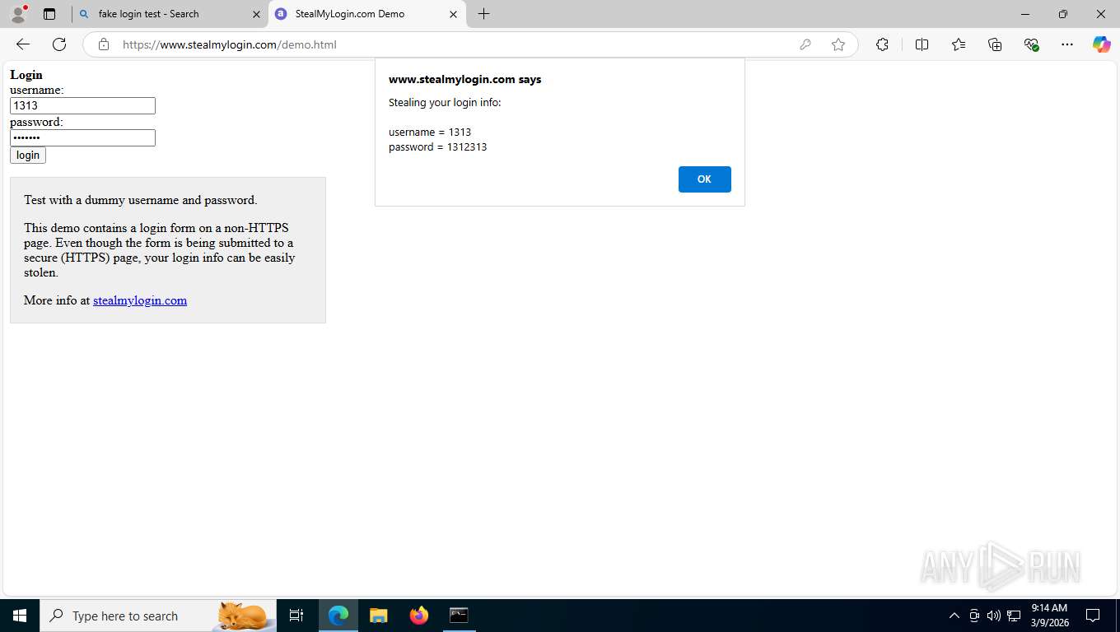Click 'Test with a dummy username' text
This screenshot has width=1120, height=632.
click(141, 200)
